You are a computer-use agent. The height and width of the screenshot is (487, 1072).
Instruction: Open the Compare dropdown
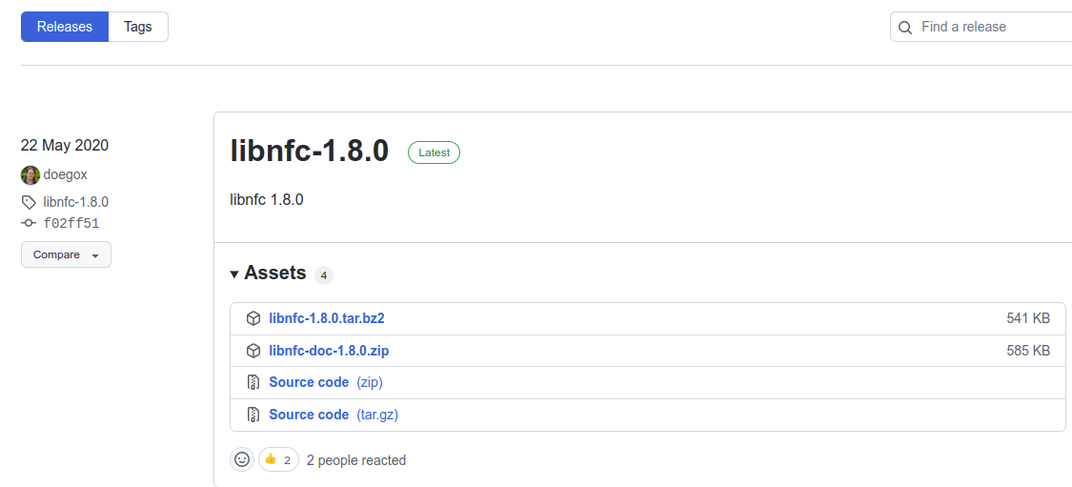pyautogui.click(x=66, y=254)
